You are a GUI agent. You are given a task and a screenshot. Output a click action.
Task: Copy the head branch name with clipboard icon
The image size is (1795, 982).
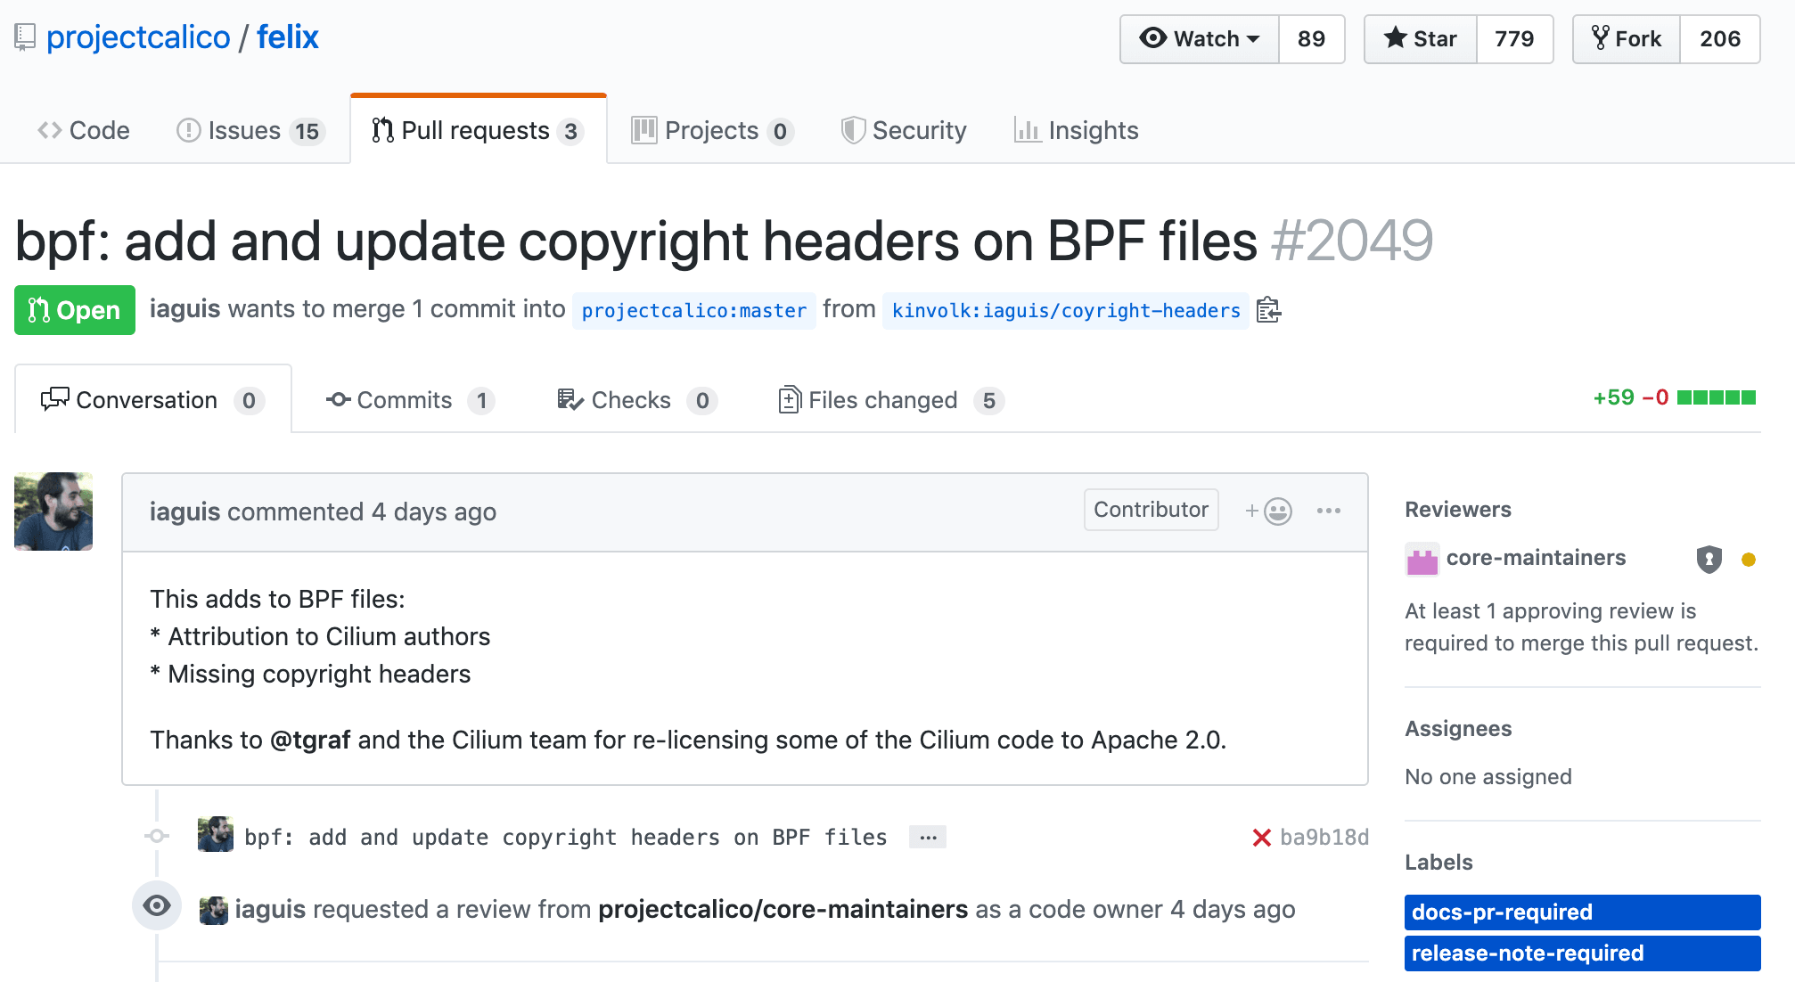click(x=1268, y=310)
